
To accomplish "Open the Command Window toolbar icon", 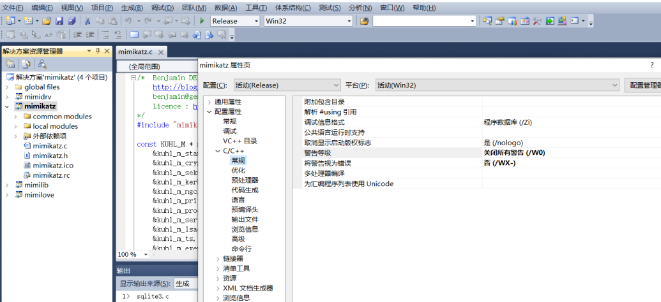I will coord(575,20).
